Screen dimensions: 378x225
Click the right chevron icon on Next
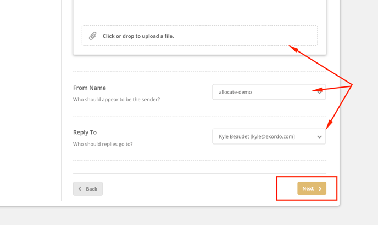[x=320, y=189]
